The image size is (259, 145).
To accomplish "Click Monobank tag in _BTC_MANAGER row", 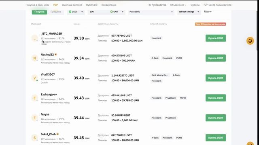I will [157, 38].
